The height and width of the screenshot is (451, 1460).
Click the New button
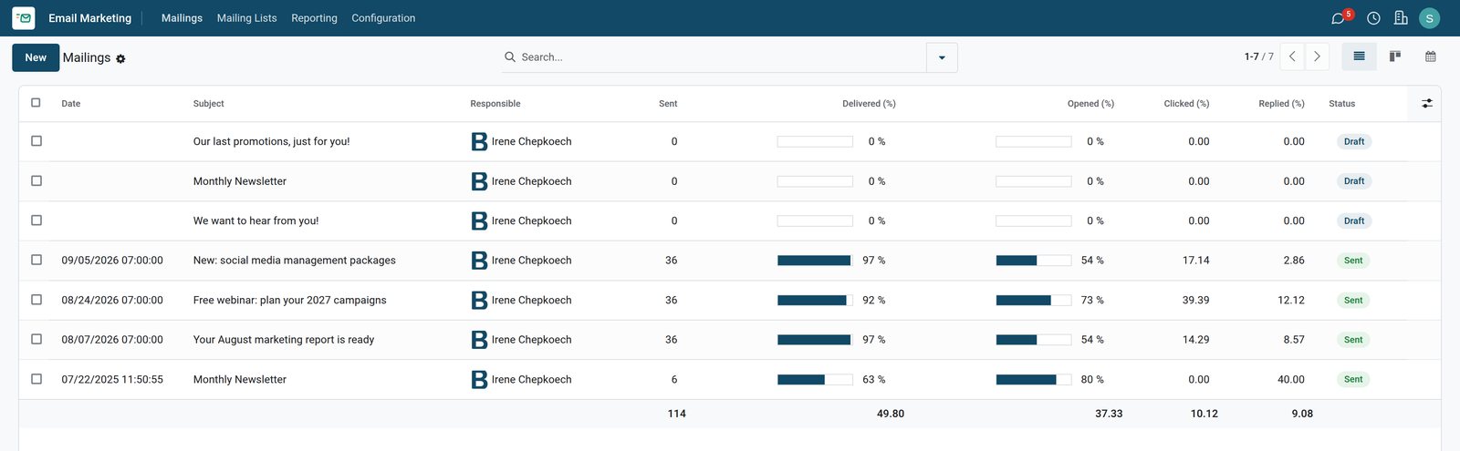coord(36,57)
